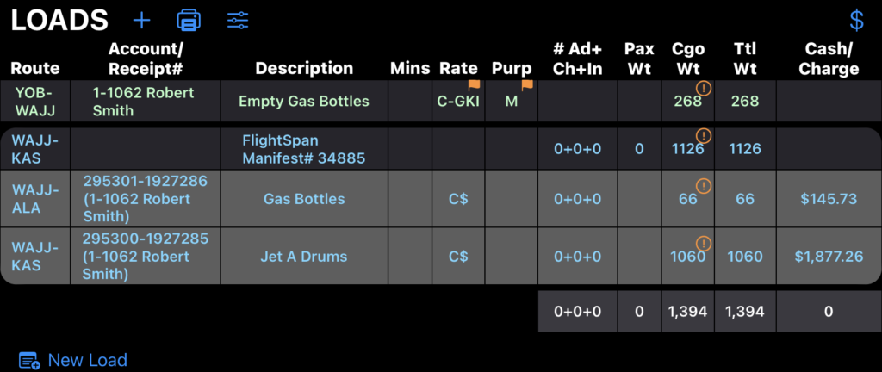Open the filter sliders settings icon
The width and height of the screenshot is (882, 372).
pos(238,19)
